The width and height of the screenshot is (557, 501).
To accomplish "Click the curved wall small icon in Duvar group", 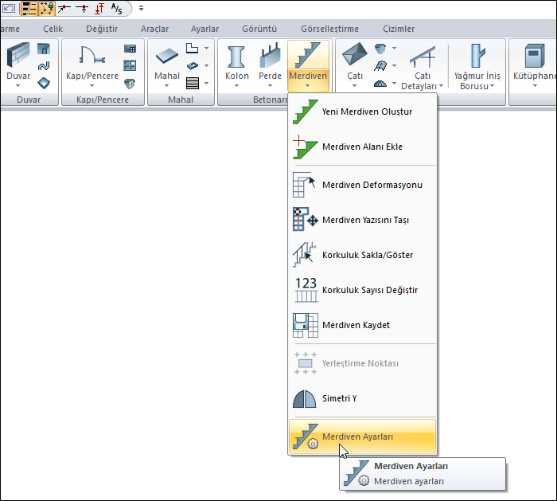I will pyautogui.click(x=44, y=66).
